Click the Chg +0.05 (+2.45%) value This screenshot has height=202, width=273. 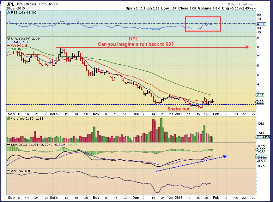click(x=237, y=8)
